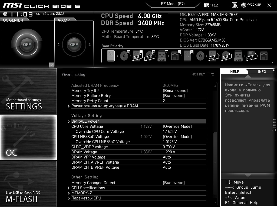Screen dimensions: 277x207
Task: Take a screenshot via the F12 camera icon
Action: [206, 5]
